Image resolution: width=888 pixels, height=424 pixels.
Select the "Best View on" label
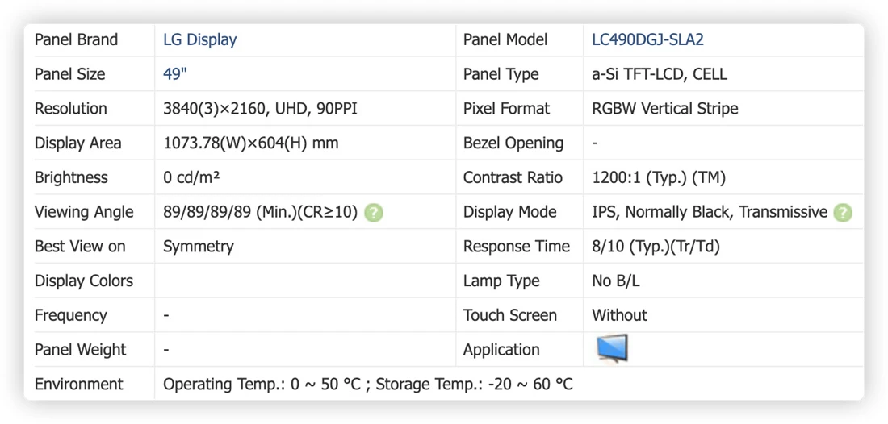(x=80, y=247)
